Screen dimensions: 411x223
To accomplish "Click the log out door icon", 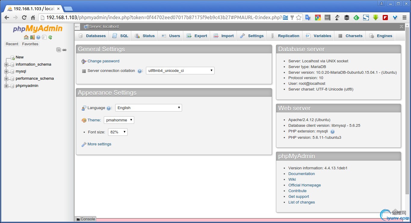I will coord(32,37).
